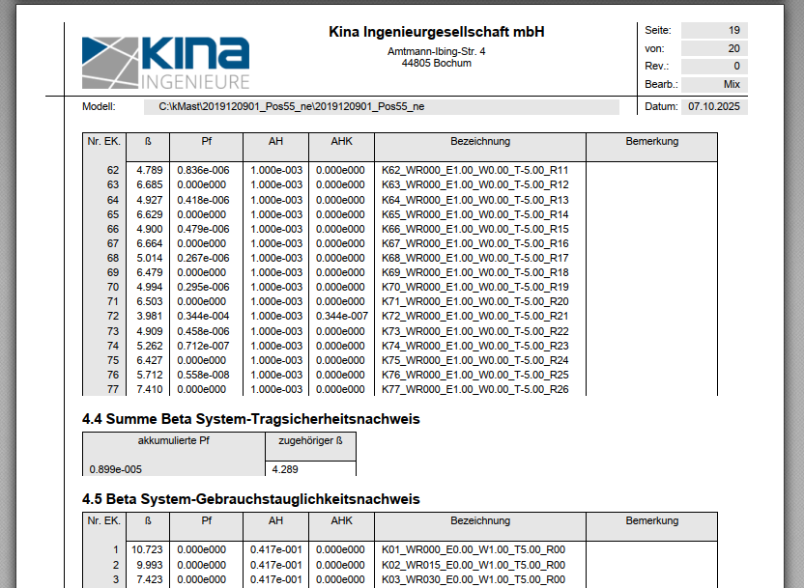Select the AHK value 0.344e-007
This screenshot has width=804, height=588.
pos(341,316)
